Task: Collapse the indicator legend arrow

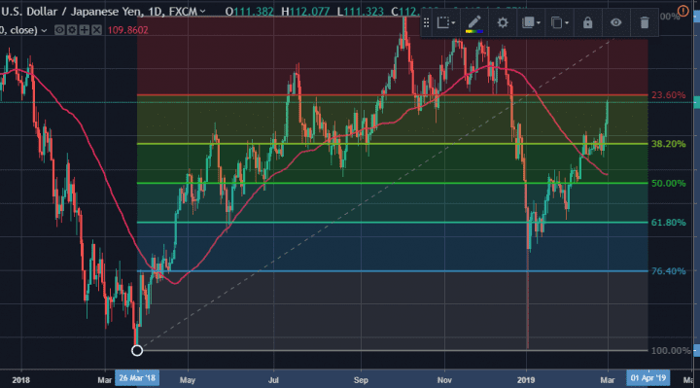Action: [44, 30]
